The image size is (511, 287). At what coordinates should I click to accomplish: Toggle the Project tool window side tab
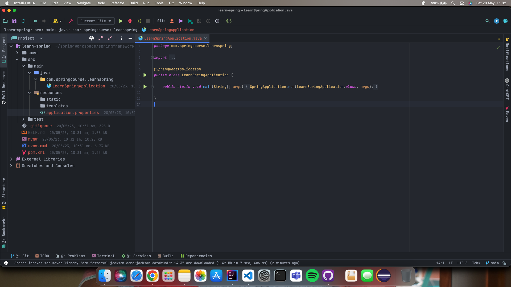[4, 50]
